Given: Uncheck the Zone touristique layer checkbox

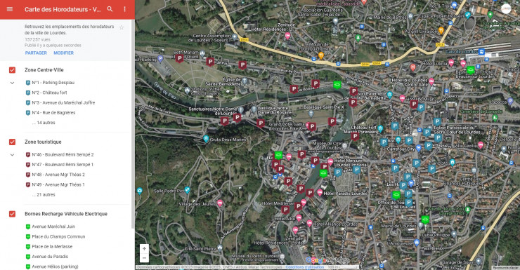Looking at the screenshot, I should coord(12,142).
